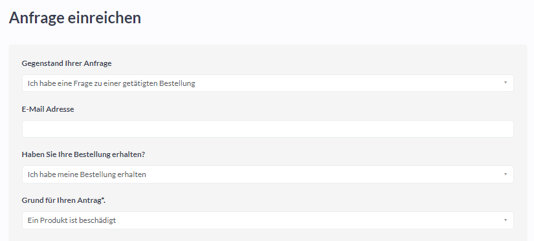Expand the Grund für Ihren Antrag dropdown

[x=268, y=220]
